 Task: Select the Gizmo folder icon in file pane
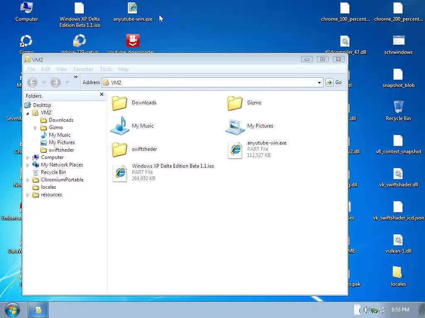[235, 103]
